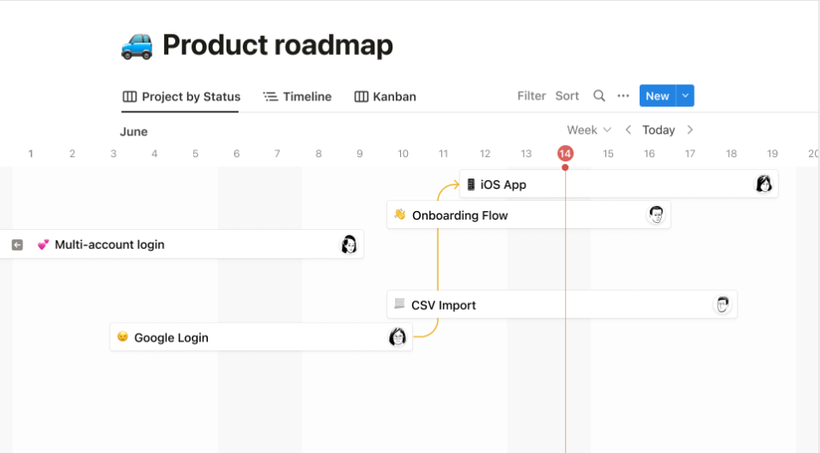Click the car emoji page icon
The image size is (820, 453).
[x=137, y=45]
